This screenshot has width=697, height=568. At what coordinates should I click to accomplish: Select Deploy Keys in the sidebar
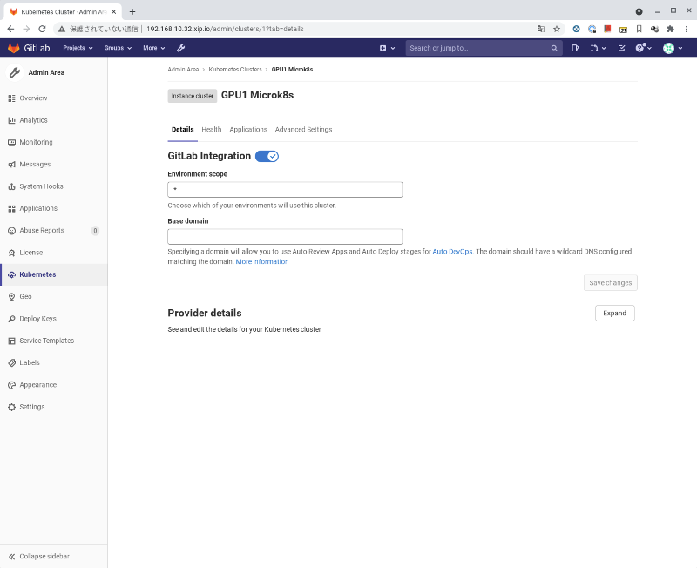pos(38,318)
